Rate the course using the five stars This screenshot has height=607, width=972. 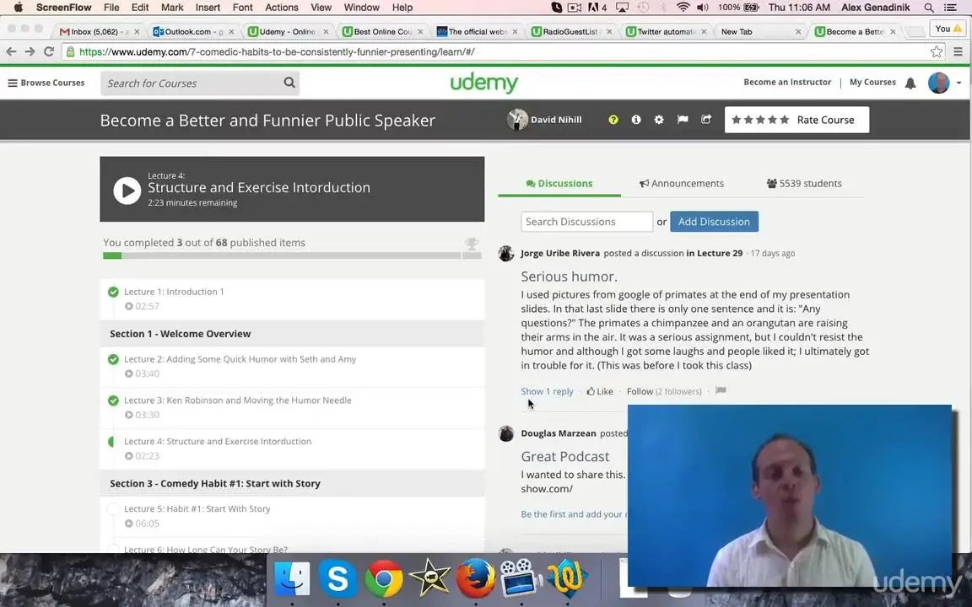coord(760,120)
